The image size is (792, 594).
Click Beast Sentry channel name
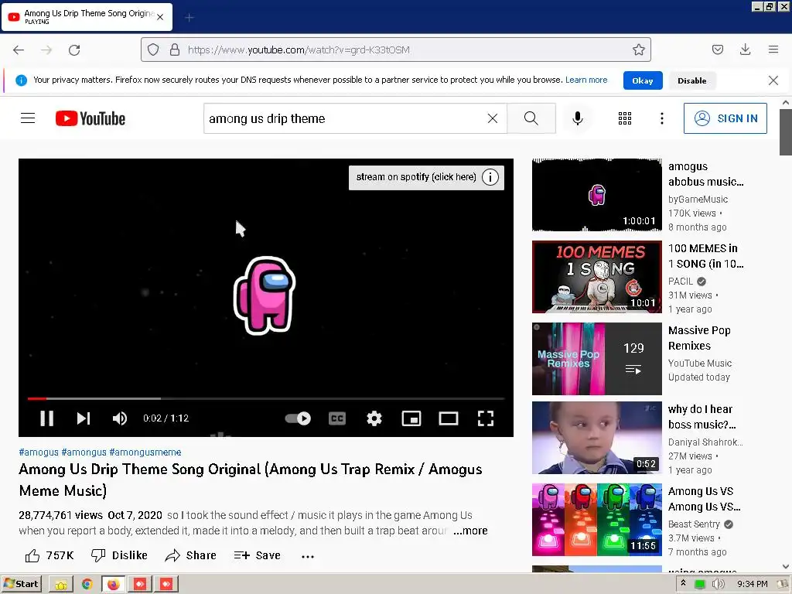(694, 524)
